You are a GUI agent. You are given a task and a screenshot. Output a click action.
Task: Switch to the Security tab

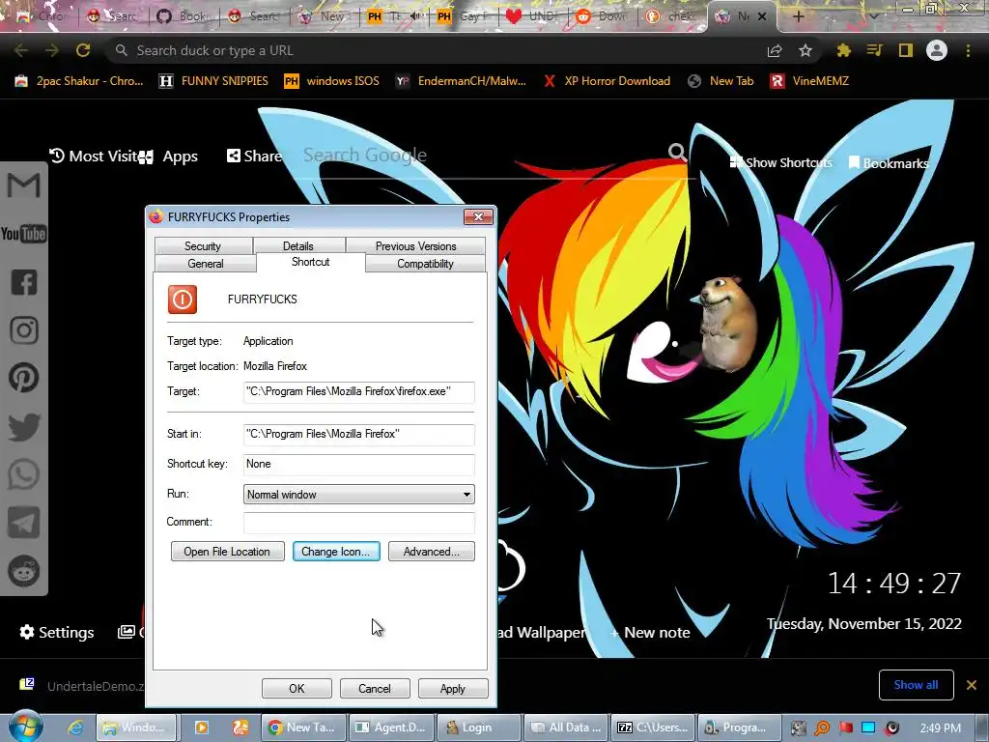(203, 245)
